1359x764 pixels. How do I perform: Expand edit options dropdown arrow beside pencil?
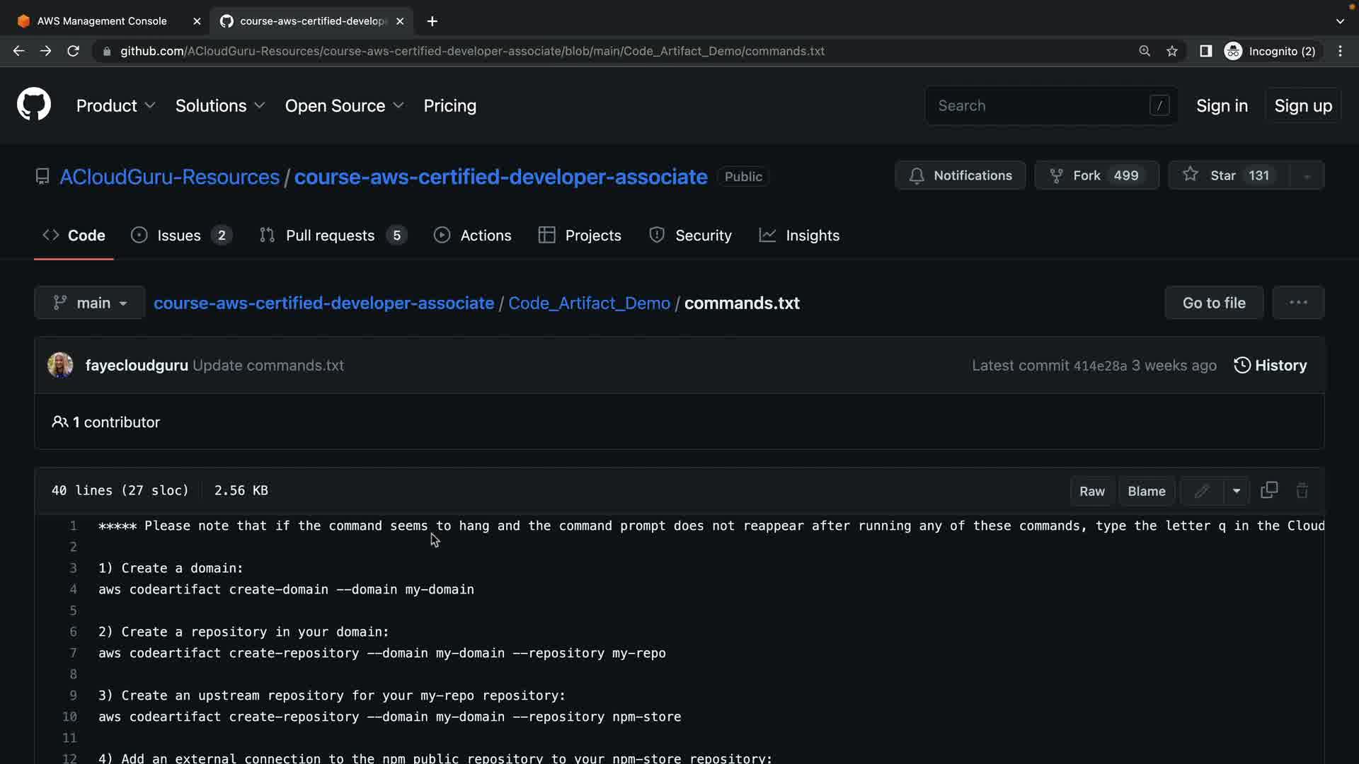click(x=1237, y=491)
